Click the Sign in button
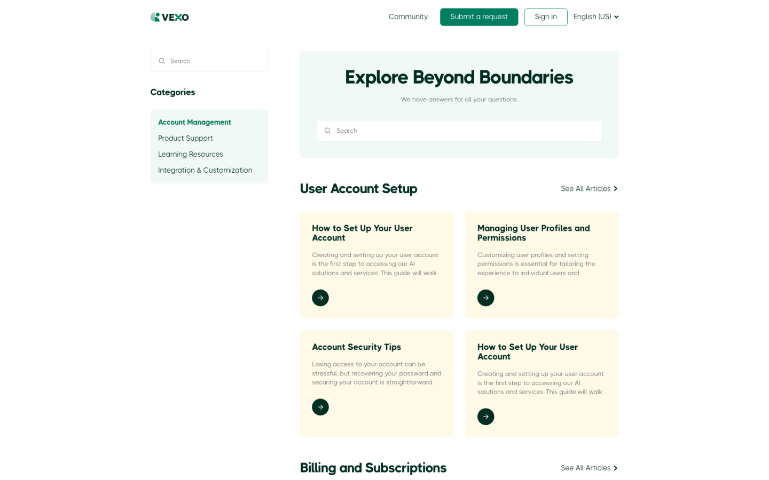Screen dimensions: 769x480 click(x=545, y=17)
